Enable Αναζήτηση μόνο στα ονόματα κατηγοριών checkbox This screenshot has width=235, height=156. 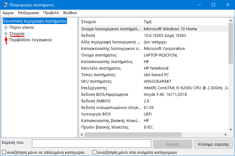(x=94, y=153)
